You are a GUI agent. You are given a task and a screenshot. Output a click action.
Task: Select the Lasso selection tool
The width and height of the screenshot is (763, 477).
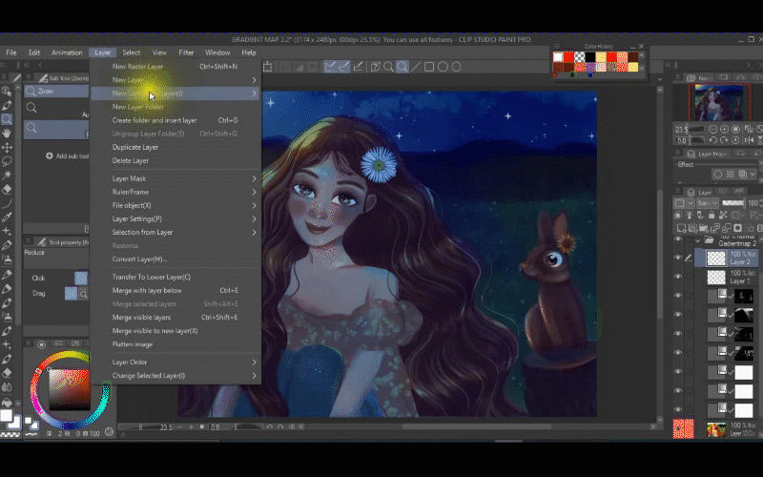tap(7, 161)
